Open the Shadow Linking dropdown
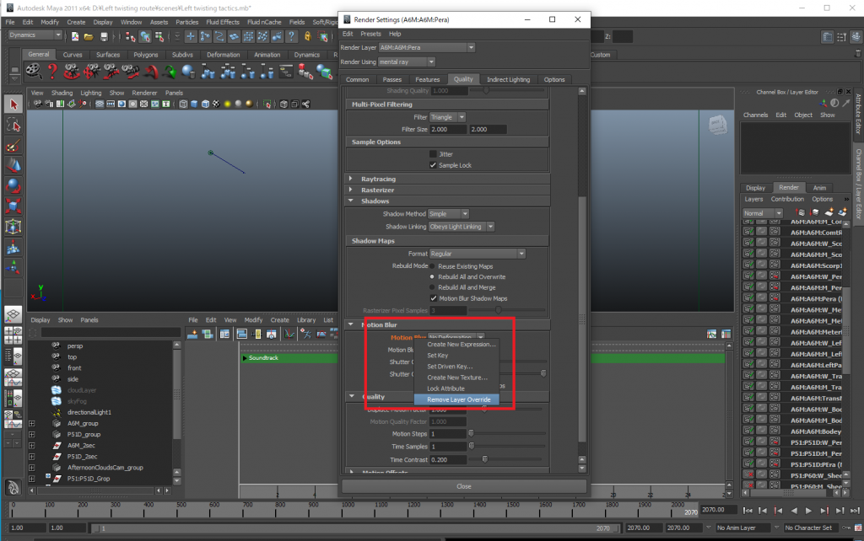 [x=462, y=227]
